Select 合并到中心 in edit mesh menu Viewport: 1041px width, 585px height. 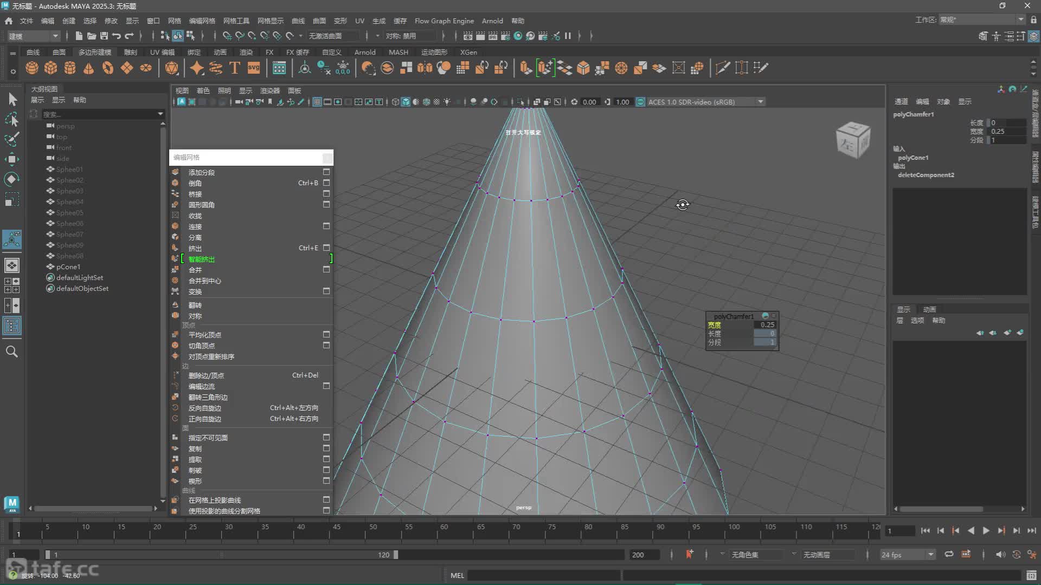point(205,281)
